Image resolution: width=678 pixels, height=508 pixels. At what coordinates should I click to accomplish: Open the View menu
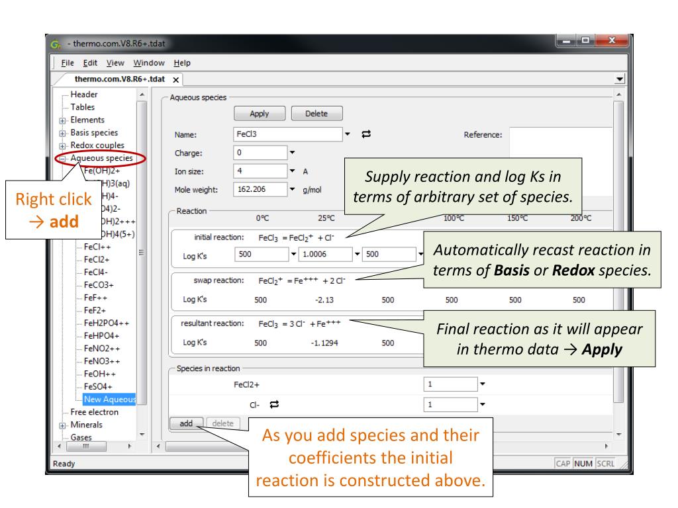tap(115, 63)
